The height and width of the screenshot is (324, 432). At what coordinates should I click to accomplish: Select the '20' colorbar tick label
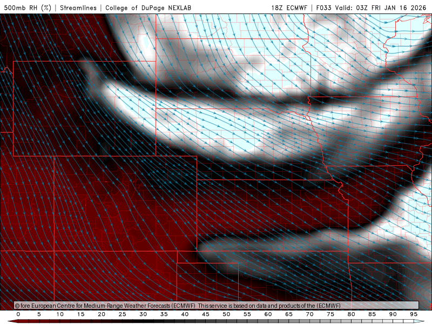(102, 314)
